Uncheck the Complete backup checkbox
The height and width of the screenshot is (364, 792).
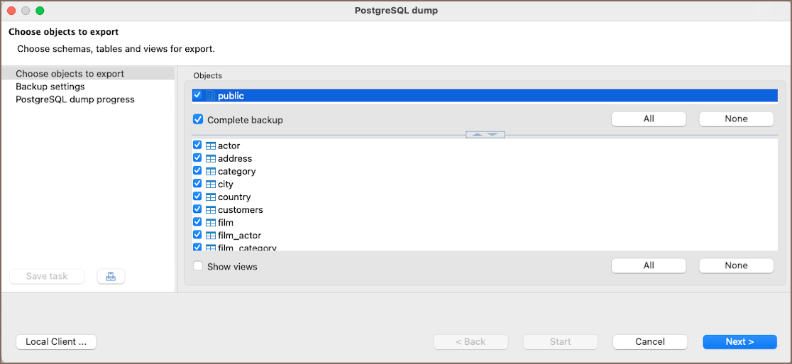click(198, 120)
